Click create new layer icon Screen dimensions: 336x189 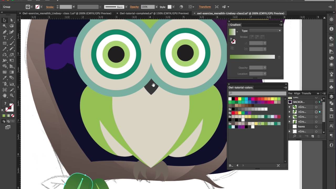pyautogui.click(x=312, y=136)
